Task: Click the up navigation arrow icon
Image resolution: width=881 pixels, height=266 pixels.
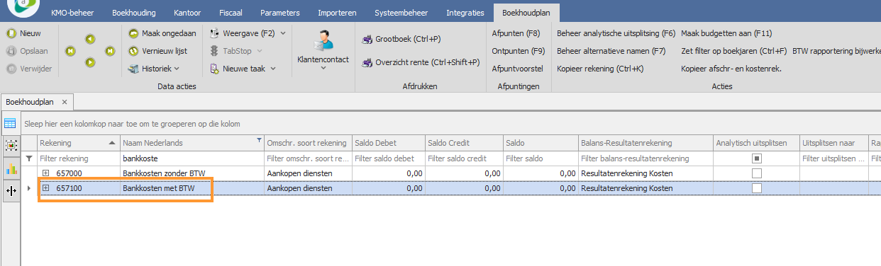Action: coord(90,40)
